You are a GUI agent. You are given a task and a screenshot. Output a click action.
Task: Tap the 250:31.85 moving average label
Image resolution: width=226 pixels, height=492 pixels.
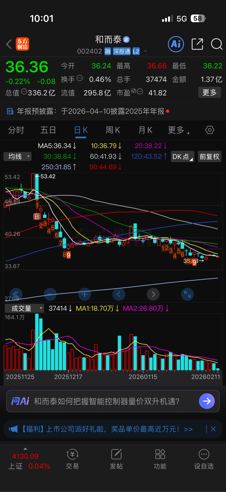click(59, 167)
